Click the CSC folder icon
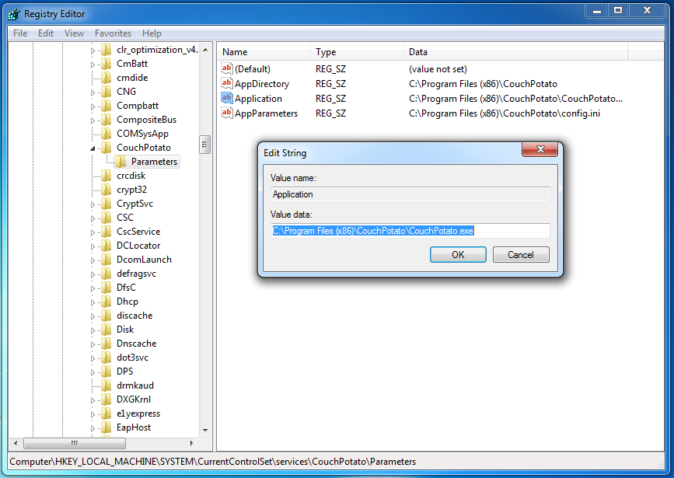Viewport: 674px width, 478px height. [107, 218]
